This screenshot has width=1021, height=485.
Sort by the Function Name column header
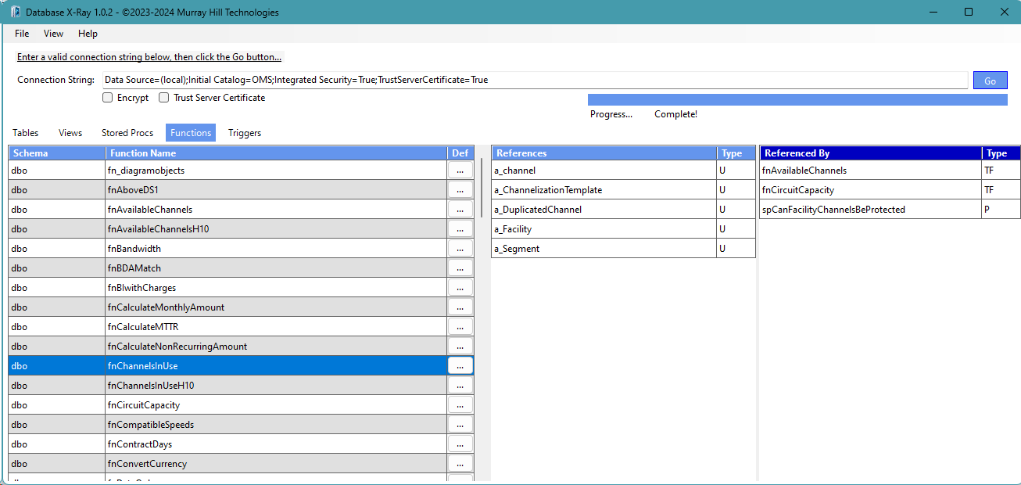click(x=277, y=153)
